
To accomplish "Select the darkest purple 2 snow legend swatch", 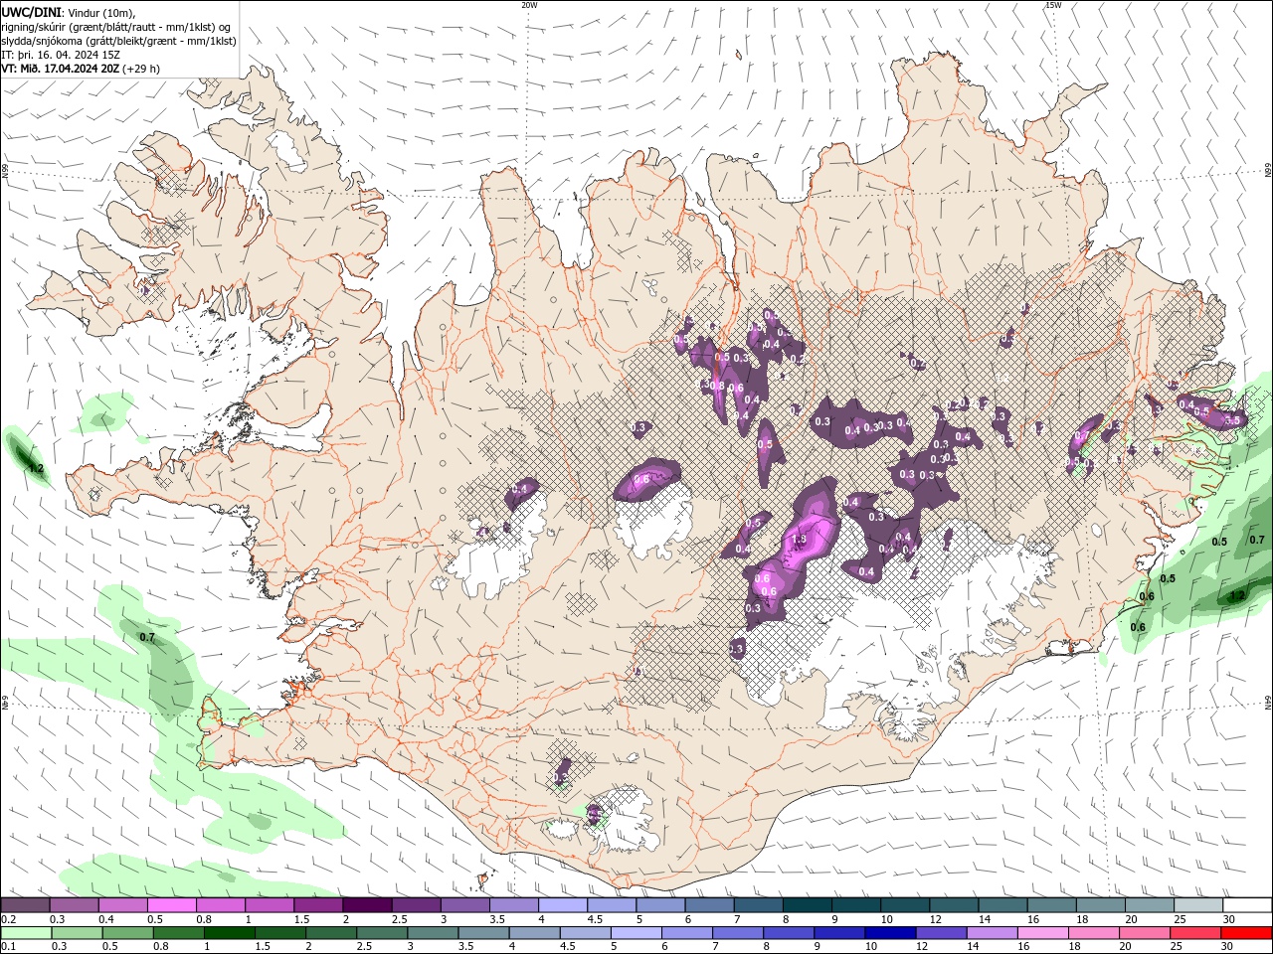I will click(x=367, y=905).
